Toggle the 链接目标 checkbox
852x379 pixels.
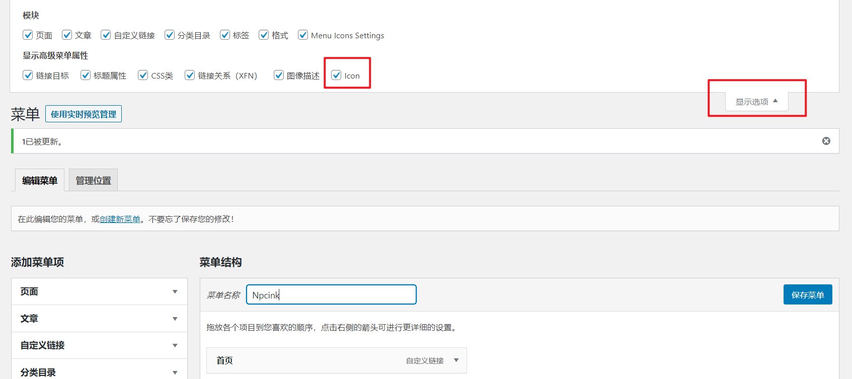28,75
